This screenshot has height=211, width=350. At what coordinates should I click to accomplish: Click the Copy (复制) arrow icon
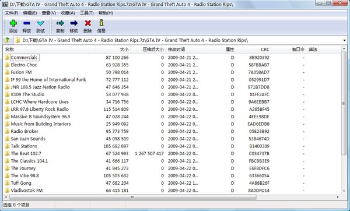(60, 23)
